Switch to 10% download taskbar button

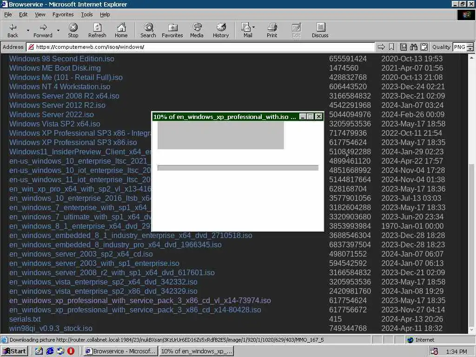[x=197, y=351]
